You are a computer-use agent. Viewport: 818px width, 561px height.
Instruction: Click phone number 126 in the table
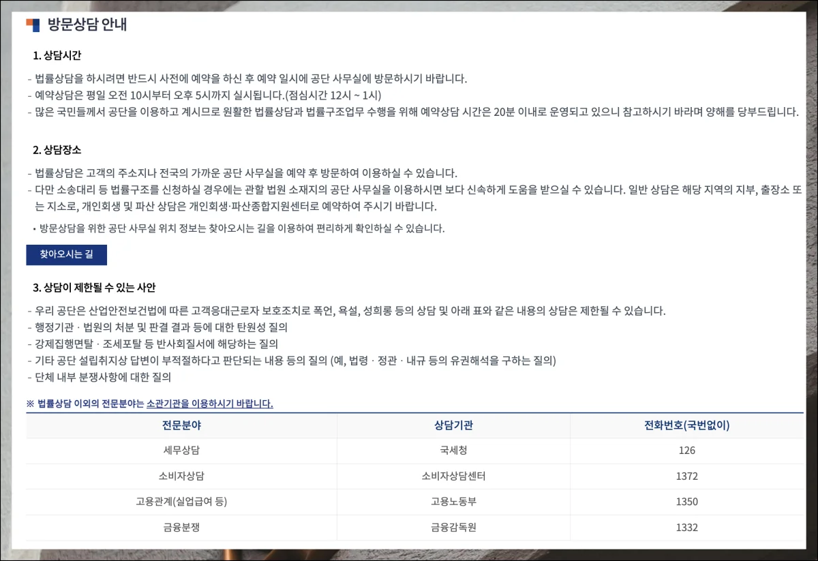click(686, 451)
